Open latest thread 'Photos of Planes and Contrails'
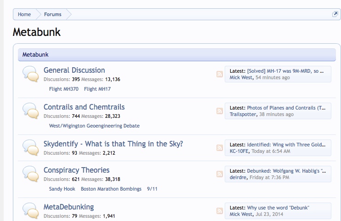Screen dimensions: 341x221 [286, 108]
